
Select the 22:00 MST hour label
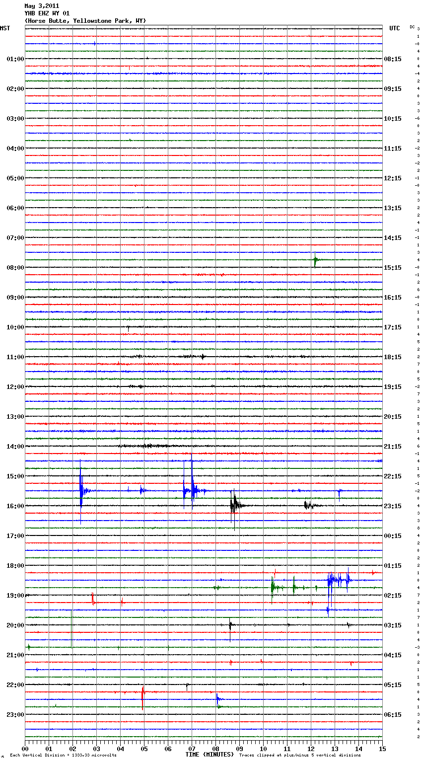(15, 685)
